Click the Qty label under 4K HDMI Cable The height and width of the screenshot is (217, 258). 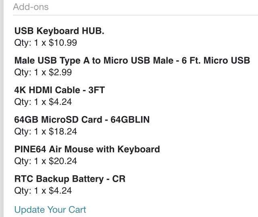click(23, 102)
